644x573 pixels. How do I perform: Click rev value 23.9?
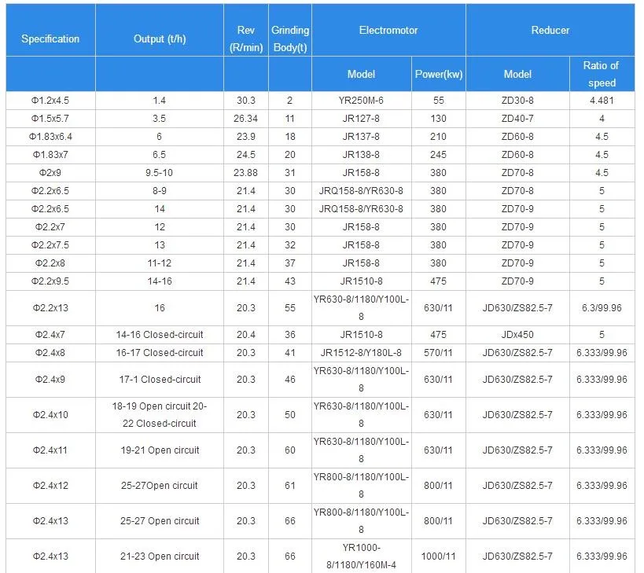(x=246, y=137)
